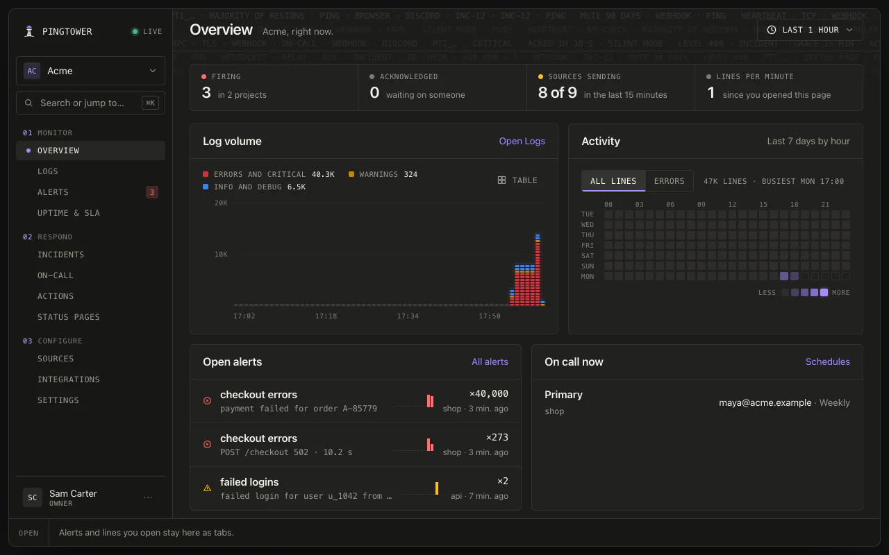Click the error icon on payment failed alert
The image size is (889, 555).
coord(207,401)
